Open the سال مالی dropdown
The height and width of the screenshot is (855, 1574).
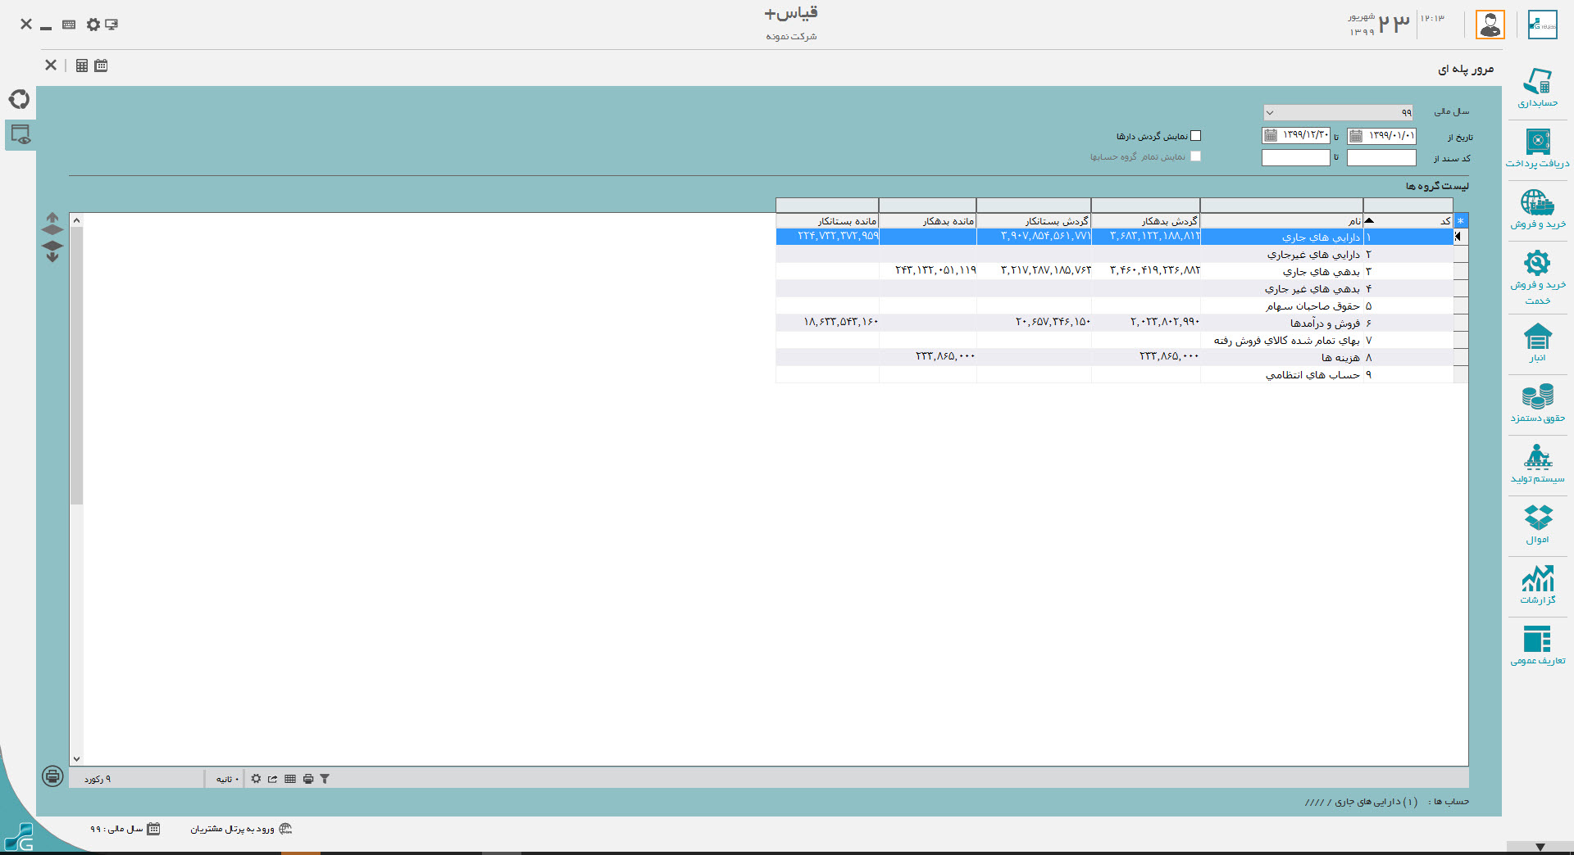click(1338, 112)
